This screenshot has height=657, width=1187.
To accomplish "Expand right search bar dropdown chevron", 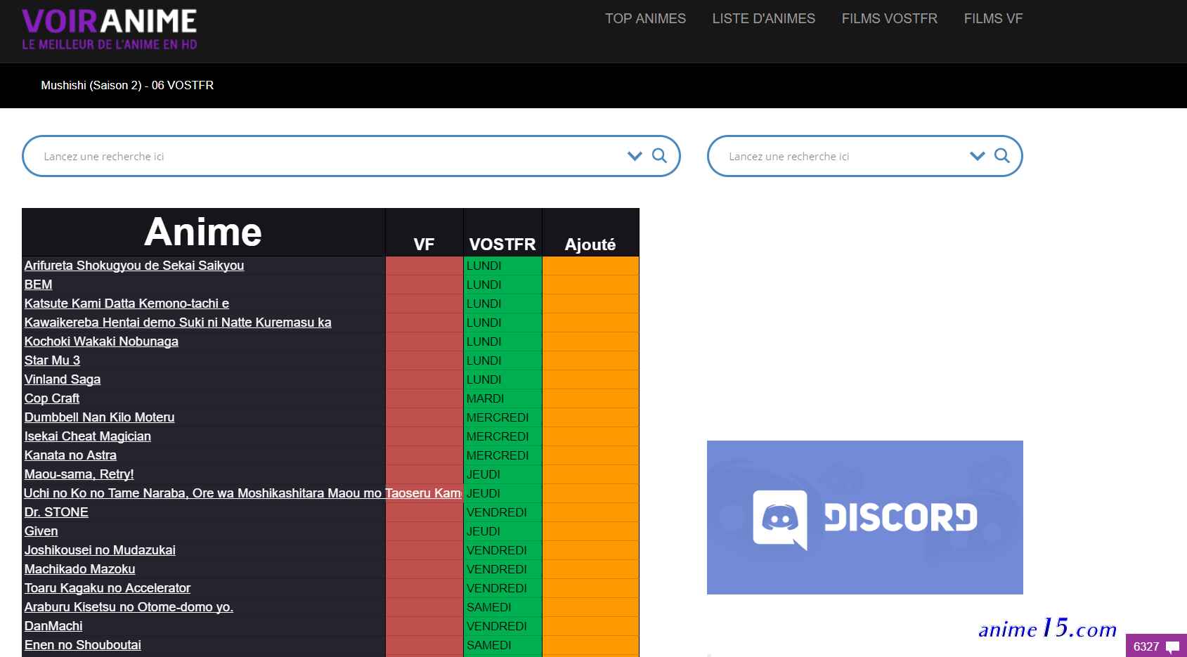I will (x=978, y=156).
